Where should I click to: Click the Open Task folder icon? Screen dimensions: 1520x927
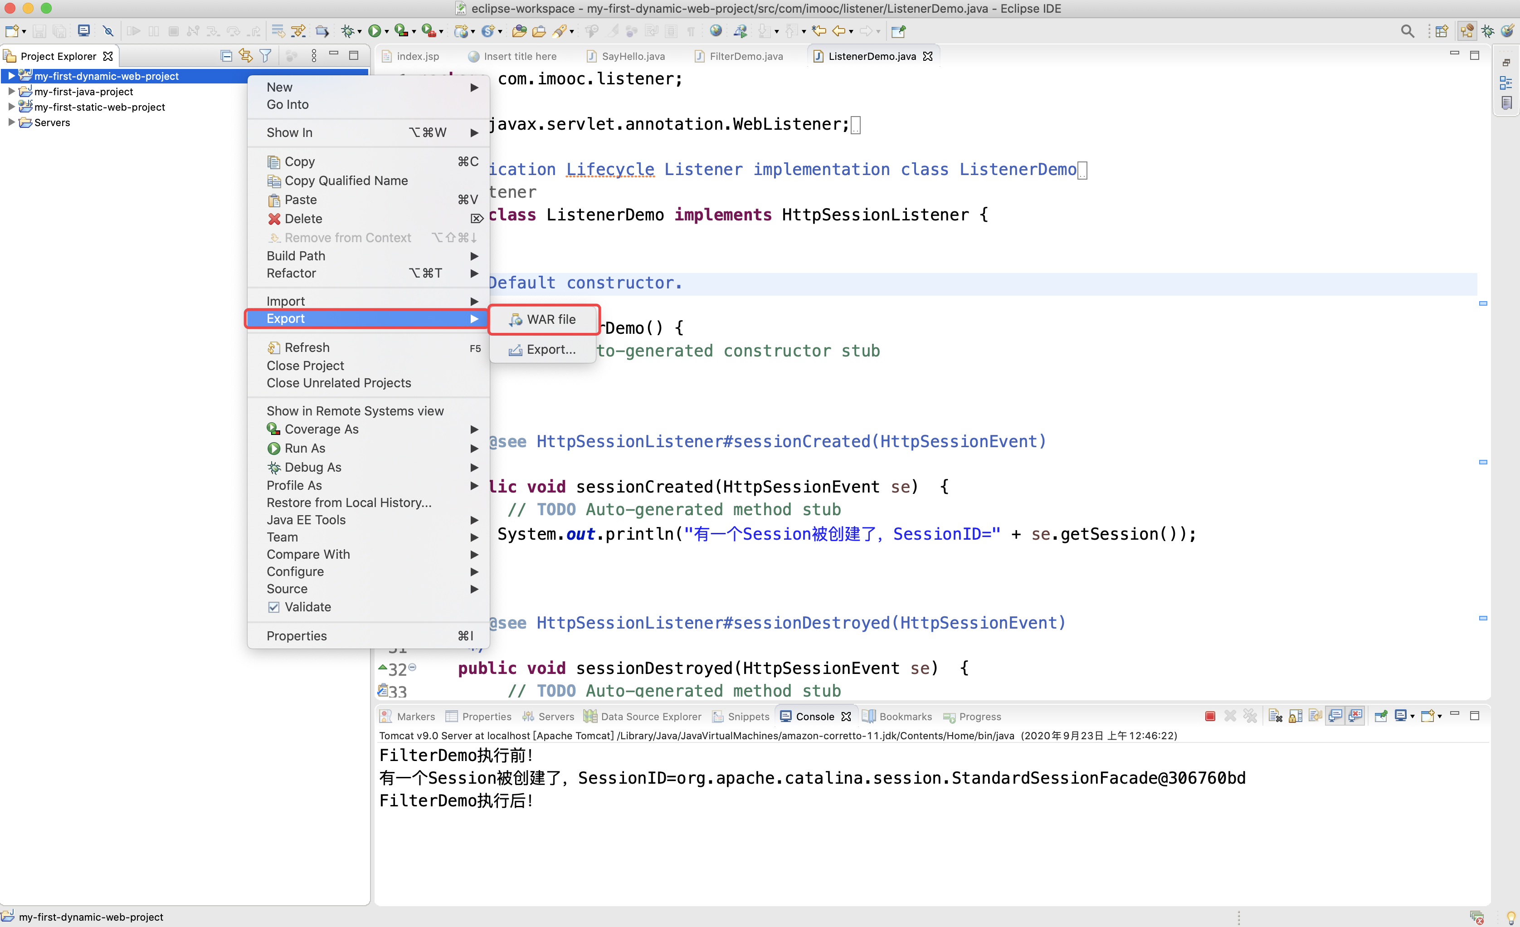539,31
